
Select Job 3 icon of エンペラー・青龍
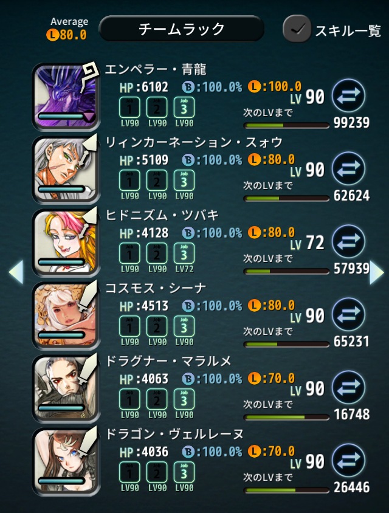point(184,108)
